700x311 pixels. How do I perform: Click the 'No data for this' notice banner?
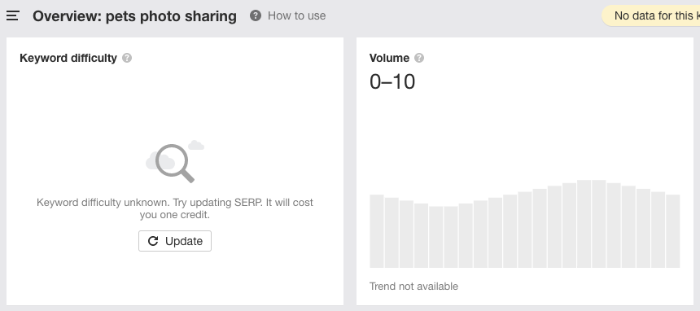pyautogui.click(x=651, y=15)
